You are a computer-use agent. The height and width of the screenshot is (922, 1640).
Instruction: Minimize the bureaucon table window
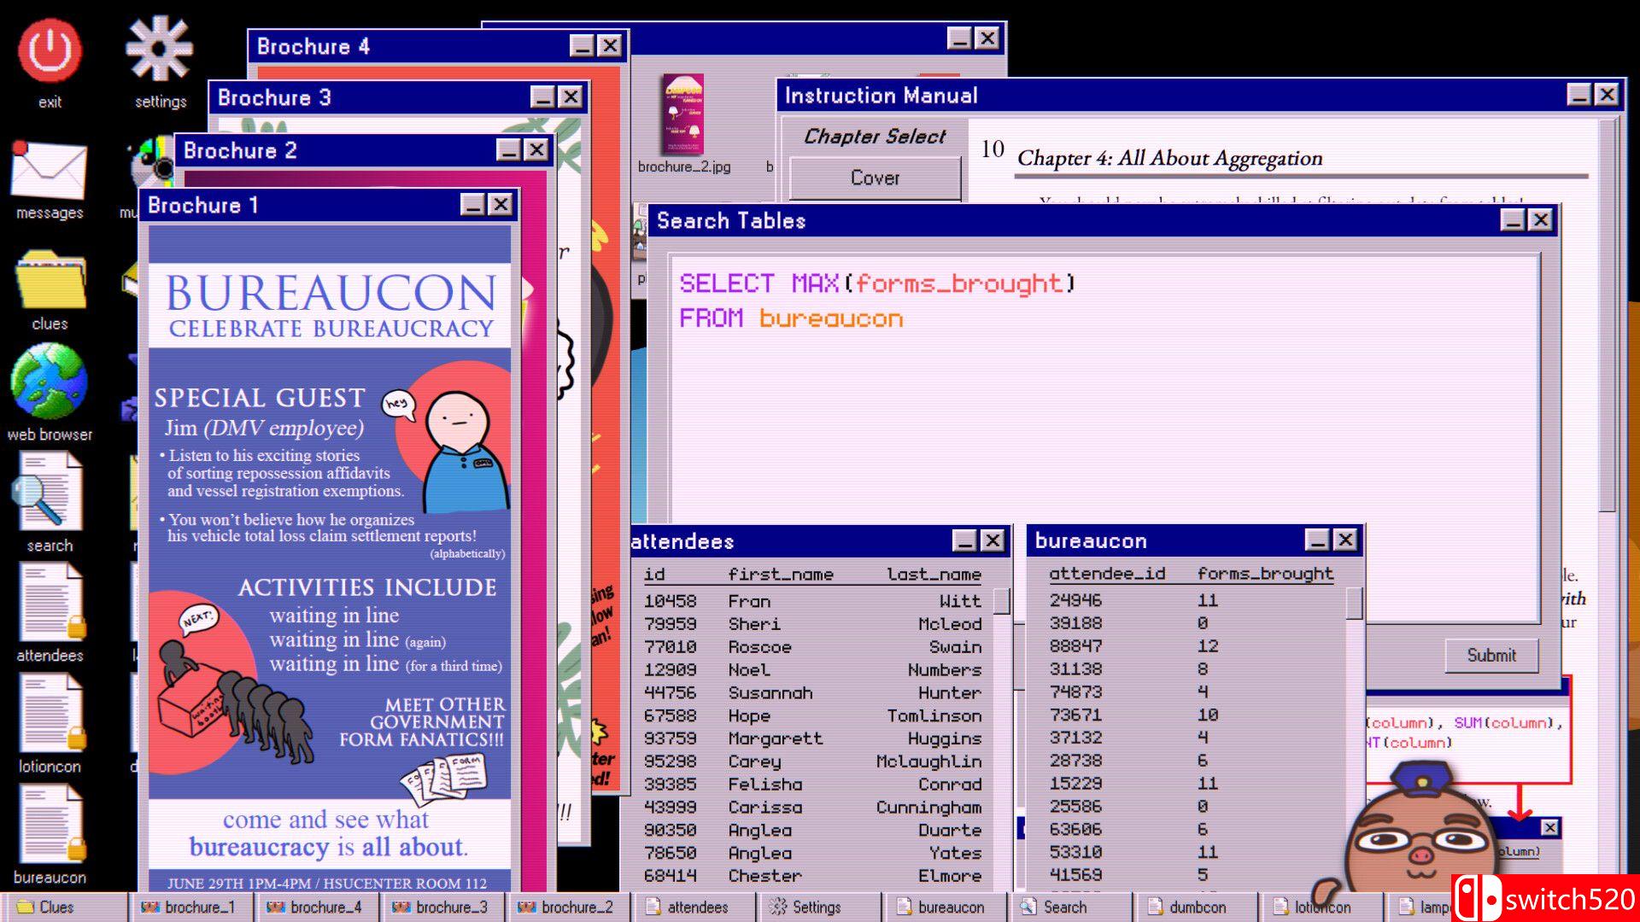(x=1317, y=540)
